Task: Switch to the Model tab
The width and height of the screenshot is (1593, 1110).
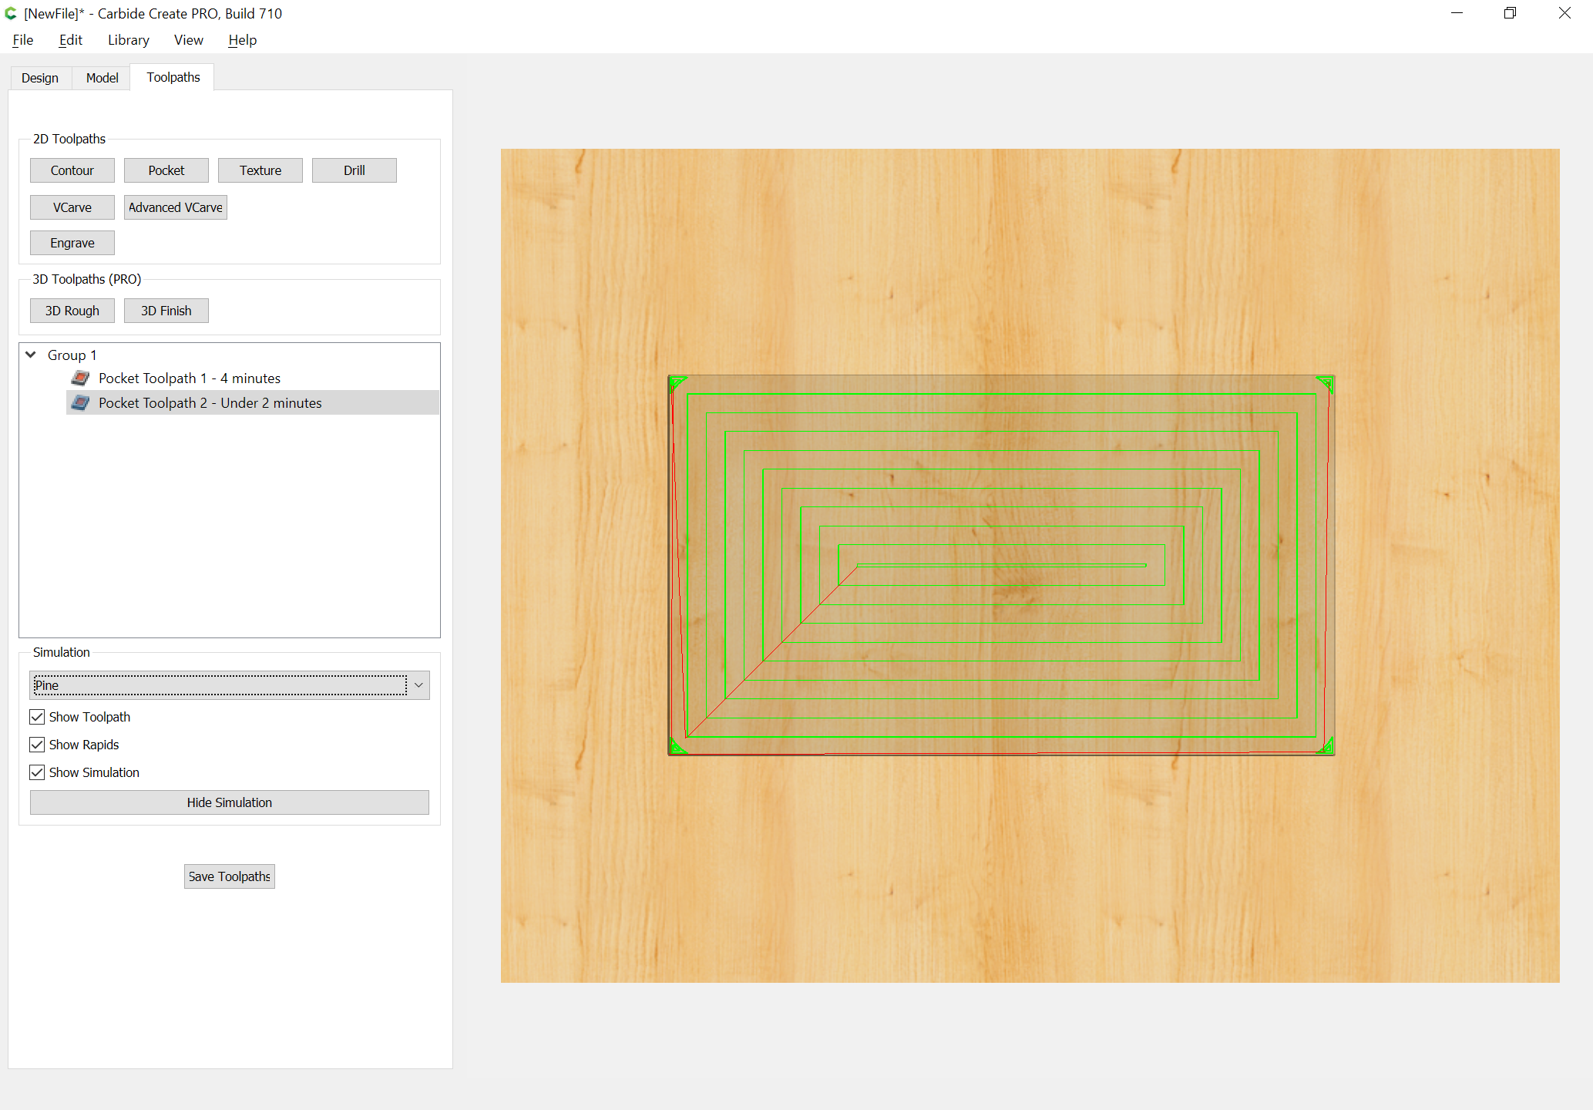Action: (103, 78)
